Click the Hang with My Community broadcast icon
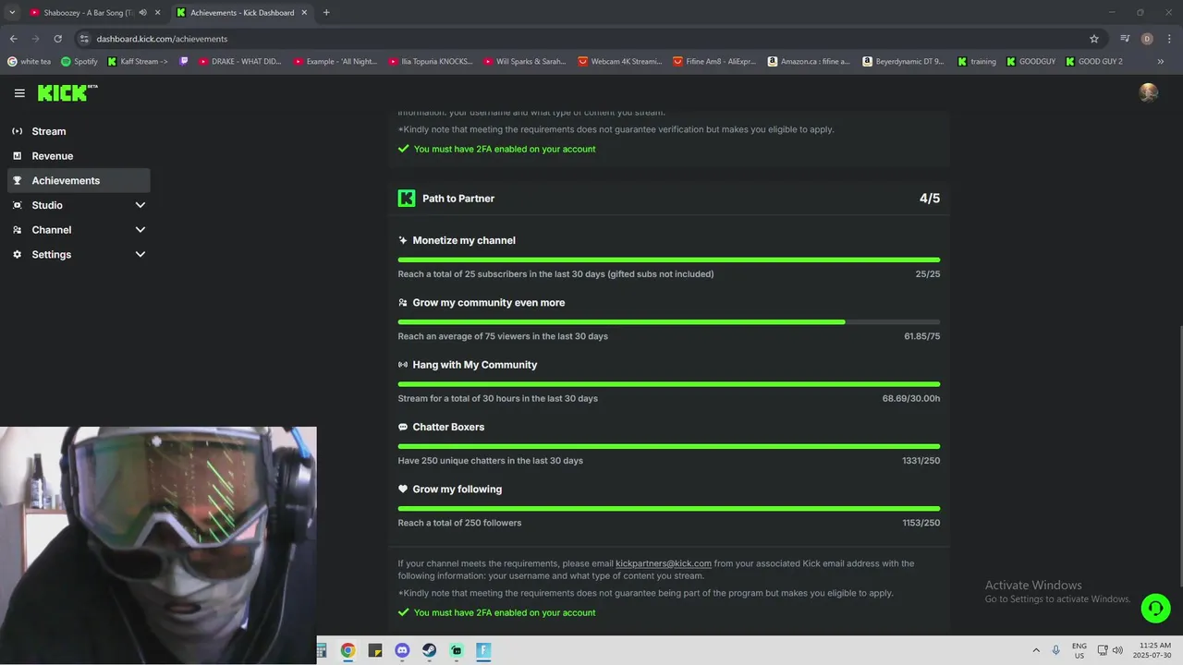Viewport: 1183px width, 665px height. pyautogui.click(x=403, y=365)
